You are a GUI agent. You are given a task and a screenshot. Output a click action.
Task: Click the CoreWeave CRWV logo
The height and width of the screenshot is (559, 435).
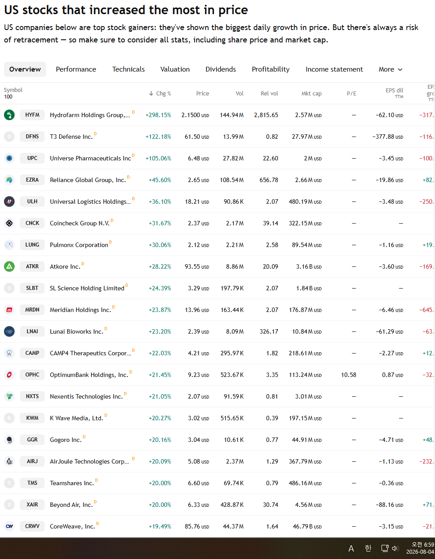pyautogui.click(x=9, y=526)
